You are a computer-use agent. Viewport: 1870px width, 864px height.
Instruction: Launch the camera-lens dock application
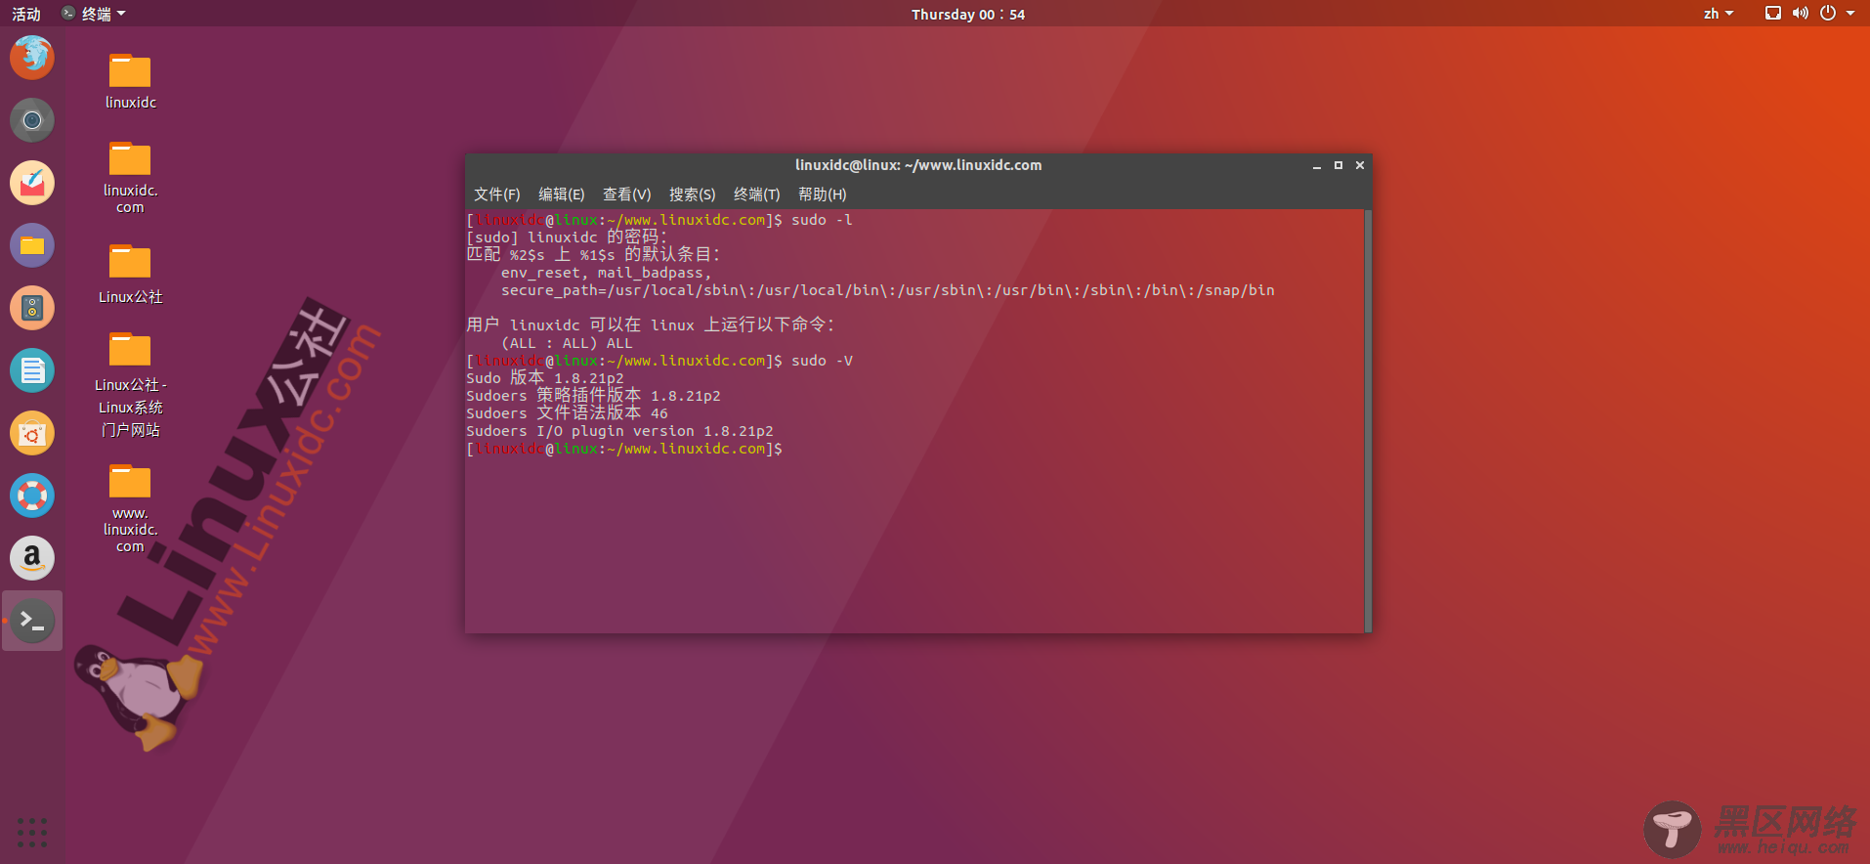(32, 119)
